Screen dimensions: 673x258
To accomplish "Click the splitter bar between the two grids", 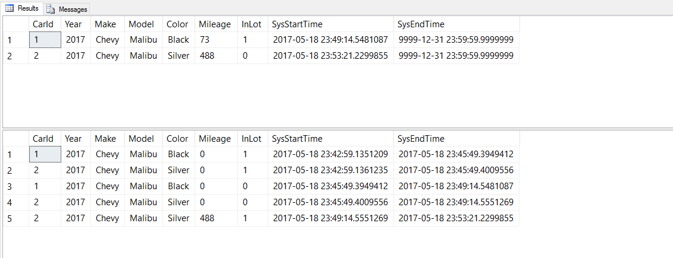I will pyautogui.click(x=336, y=128).
